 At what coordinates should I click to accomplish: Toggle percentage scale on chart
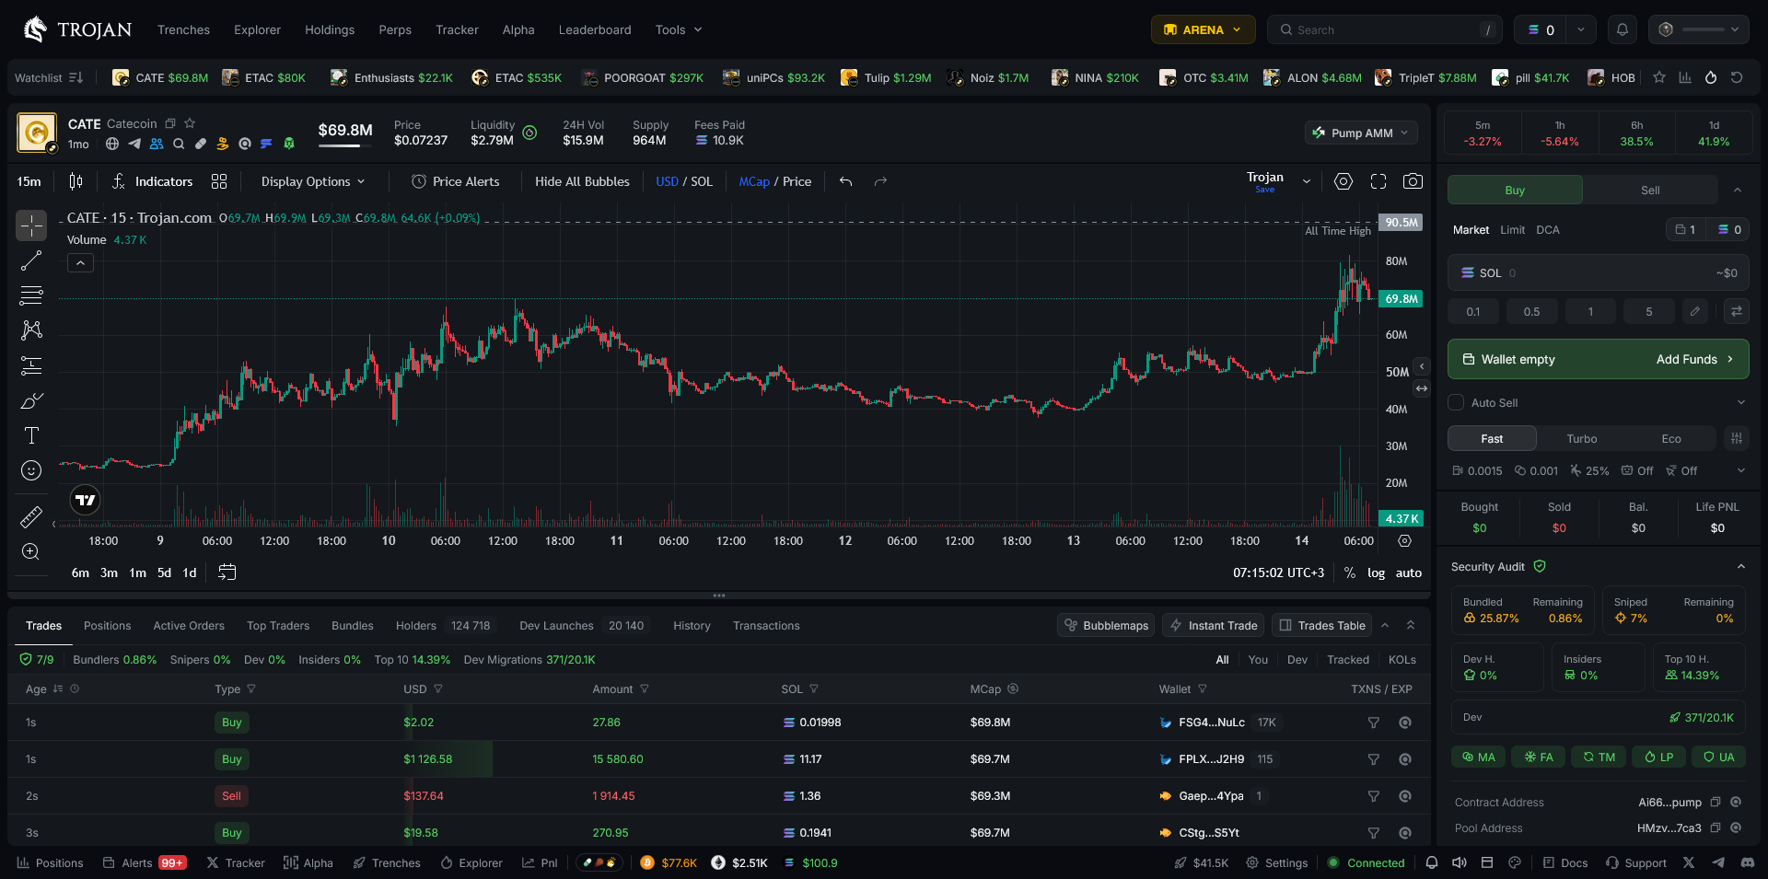point(1350,573)
